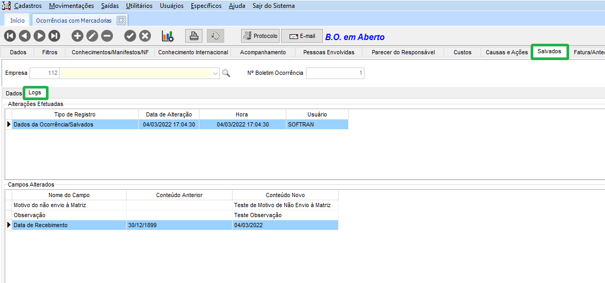This screenshot has width=605, height=283.
Task: Click the Teste Observação cell
Action: click(285, 215)
